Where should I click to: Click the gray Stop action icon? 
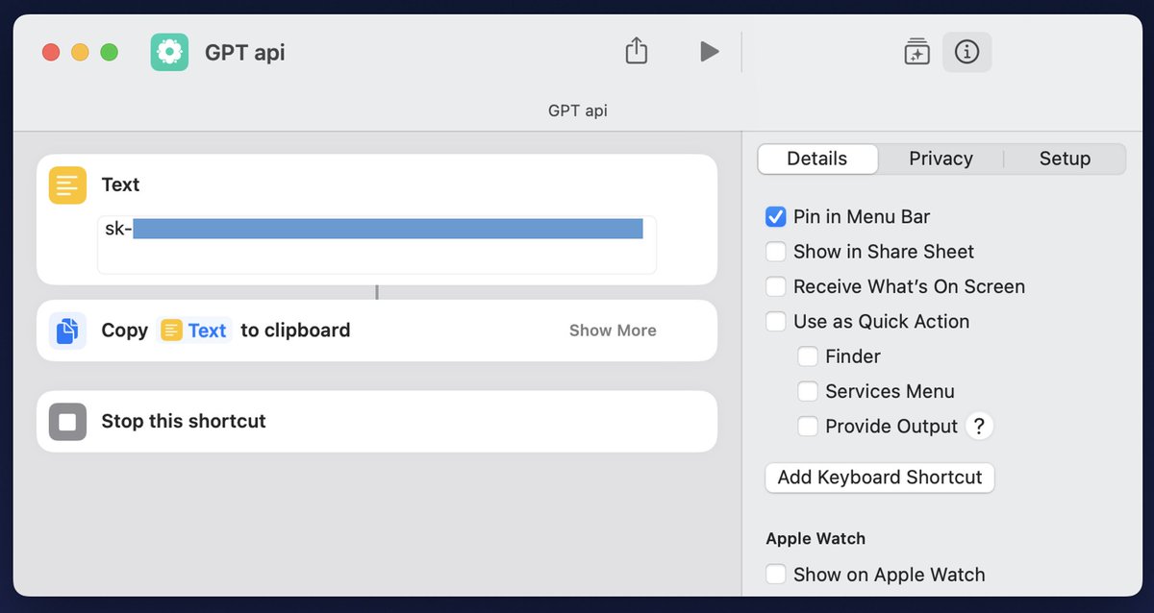[x=67, y=422]
